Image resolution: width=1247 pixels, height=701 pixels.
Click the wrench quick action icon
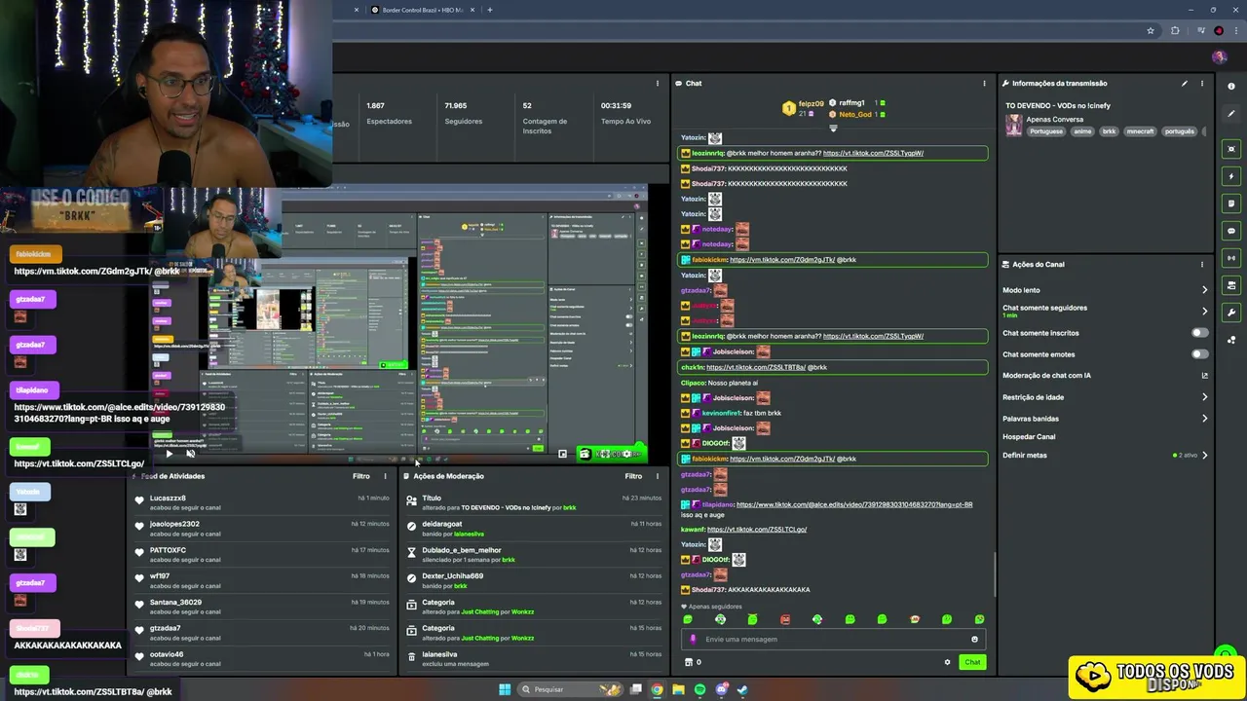pos(1231,313)
